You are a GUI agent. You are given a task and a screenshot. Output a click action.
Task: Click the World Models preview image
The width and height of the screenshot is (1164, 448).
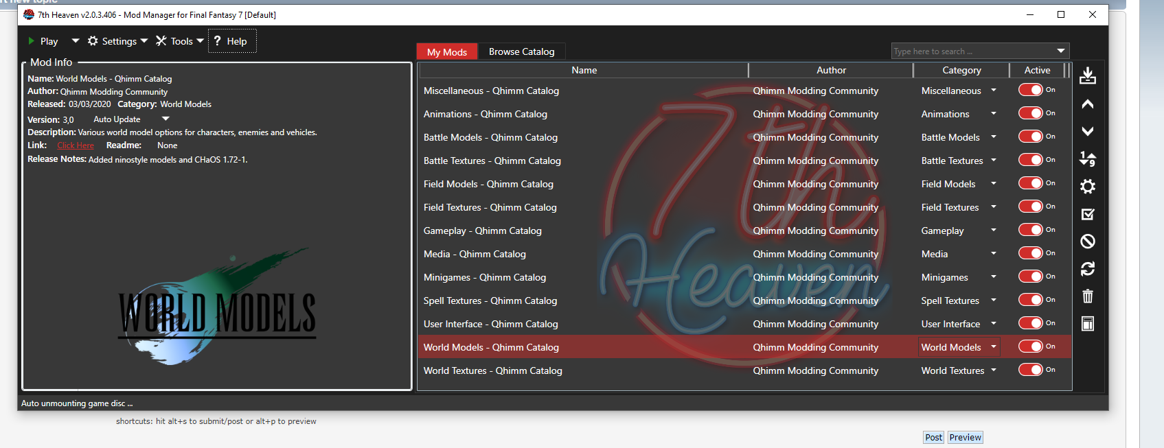217,307
